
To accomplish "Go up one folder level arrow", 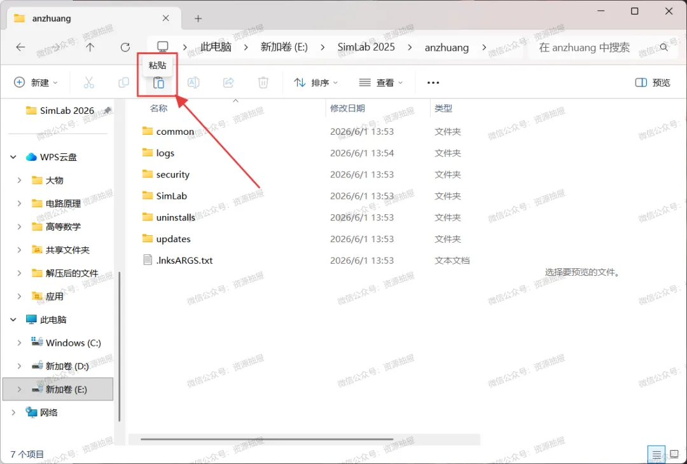I will coord(90,47).
